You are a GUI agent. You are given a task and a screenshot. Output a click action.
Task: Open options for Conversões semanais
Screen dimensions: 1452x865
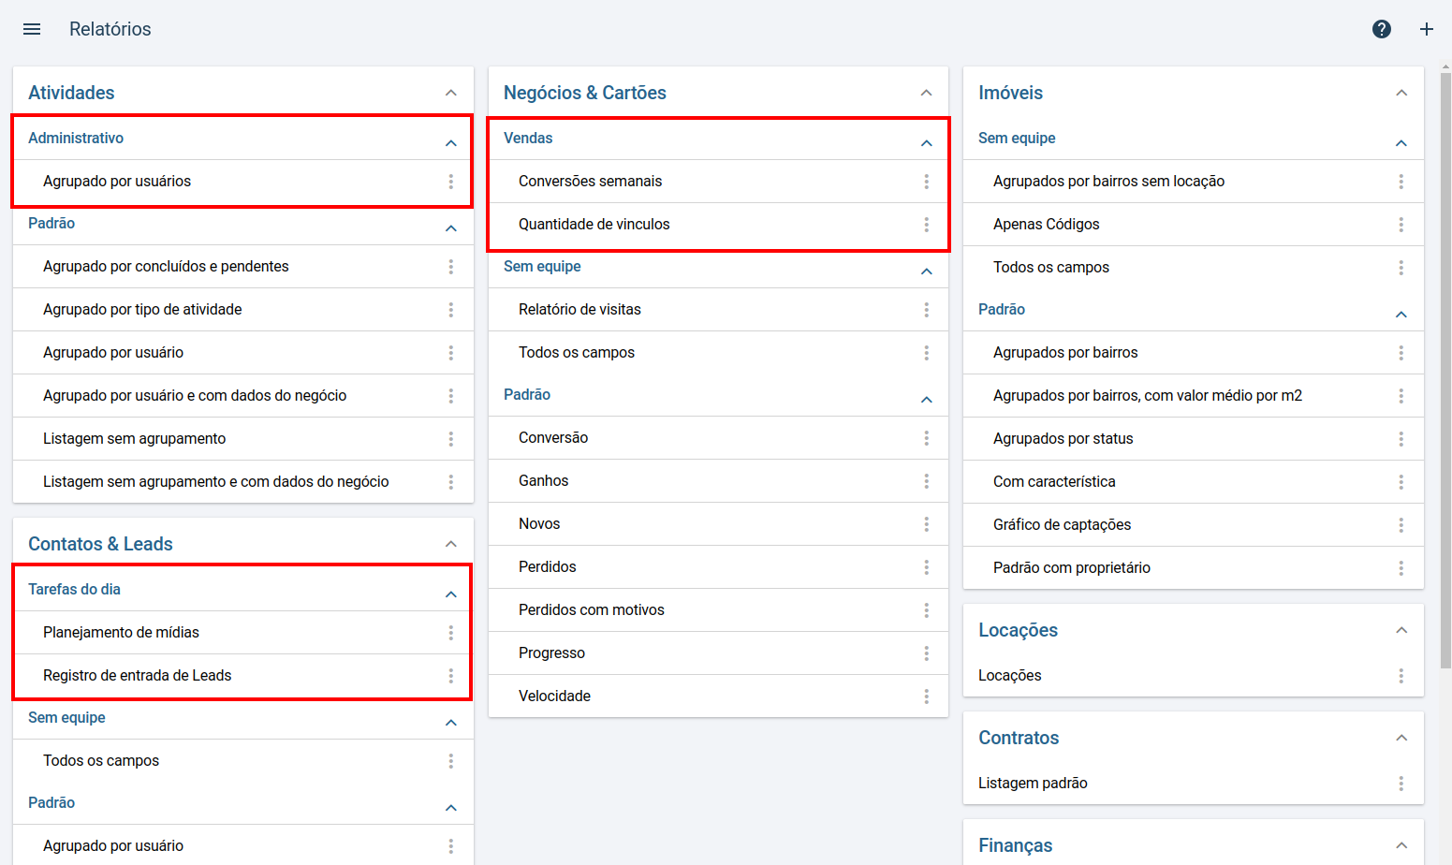point(927,182)
